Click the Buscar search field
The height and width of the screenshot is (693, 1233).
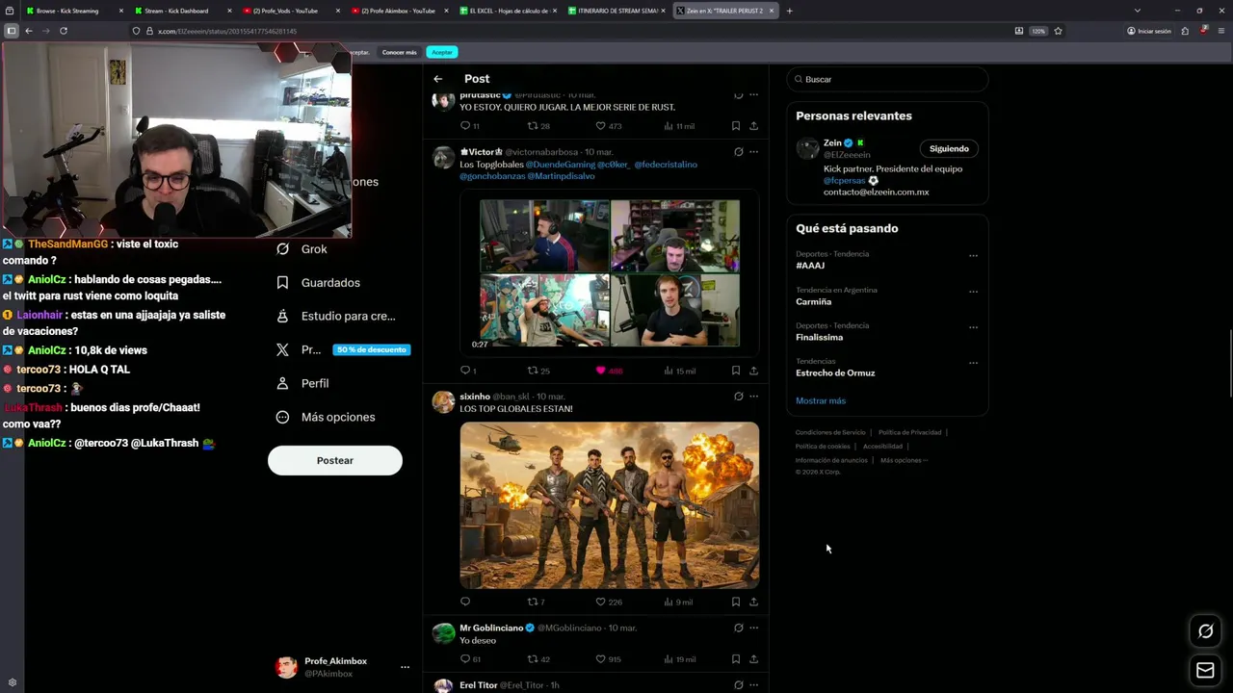[887, 79]
